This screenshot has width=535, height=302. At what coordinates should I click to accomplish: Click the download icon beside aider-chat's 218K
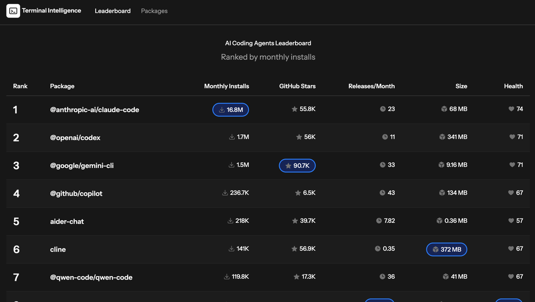(230, 221)
